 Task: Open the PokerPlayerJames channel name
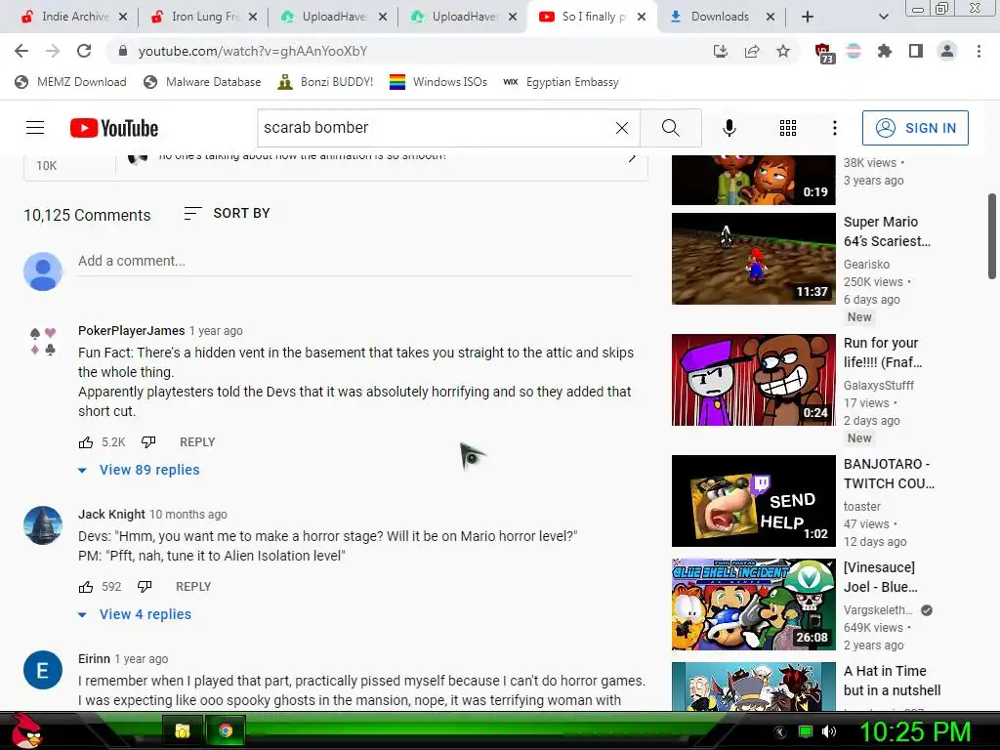point(132,330)
